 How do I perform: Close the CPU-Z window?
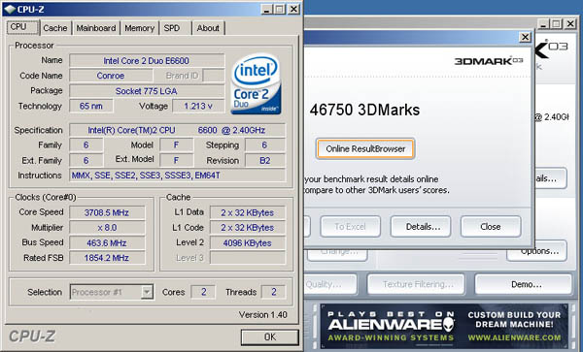(x=293, y=9)
